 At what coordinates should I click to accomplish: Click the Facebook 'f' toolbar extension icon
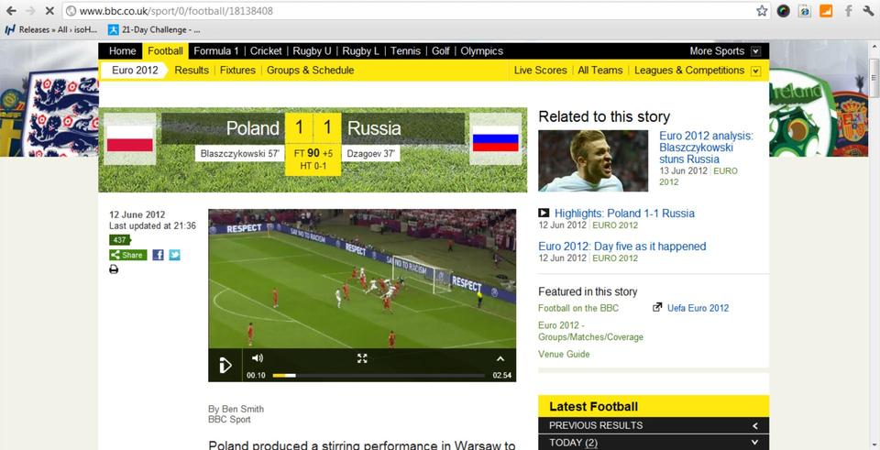click(849, 11)
